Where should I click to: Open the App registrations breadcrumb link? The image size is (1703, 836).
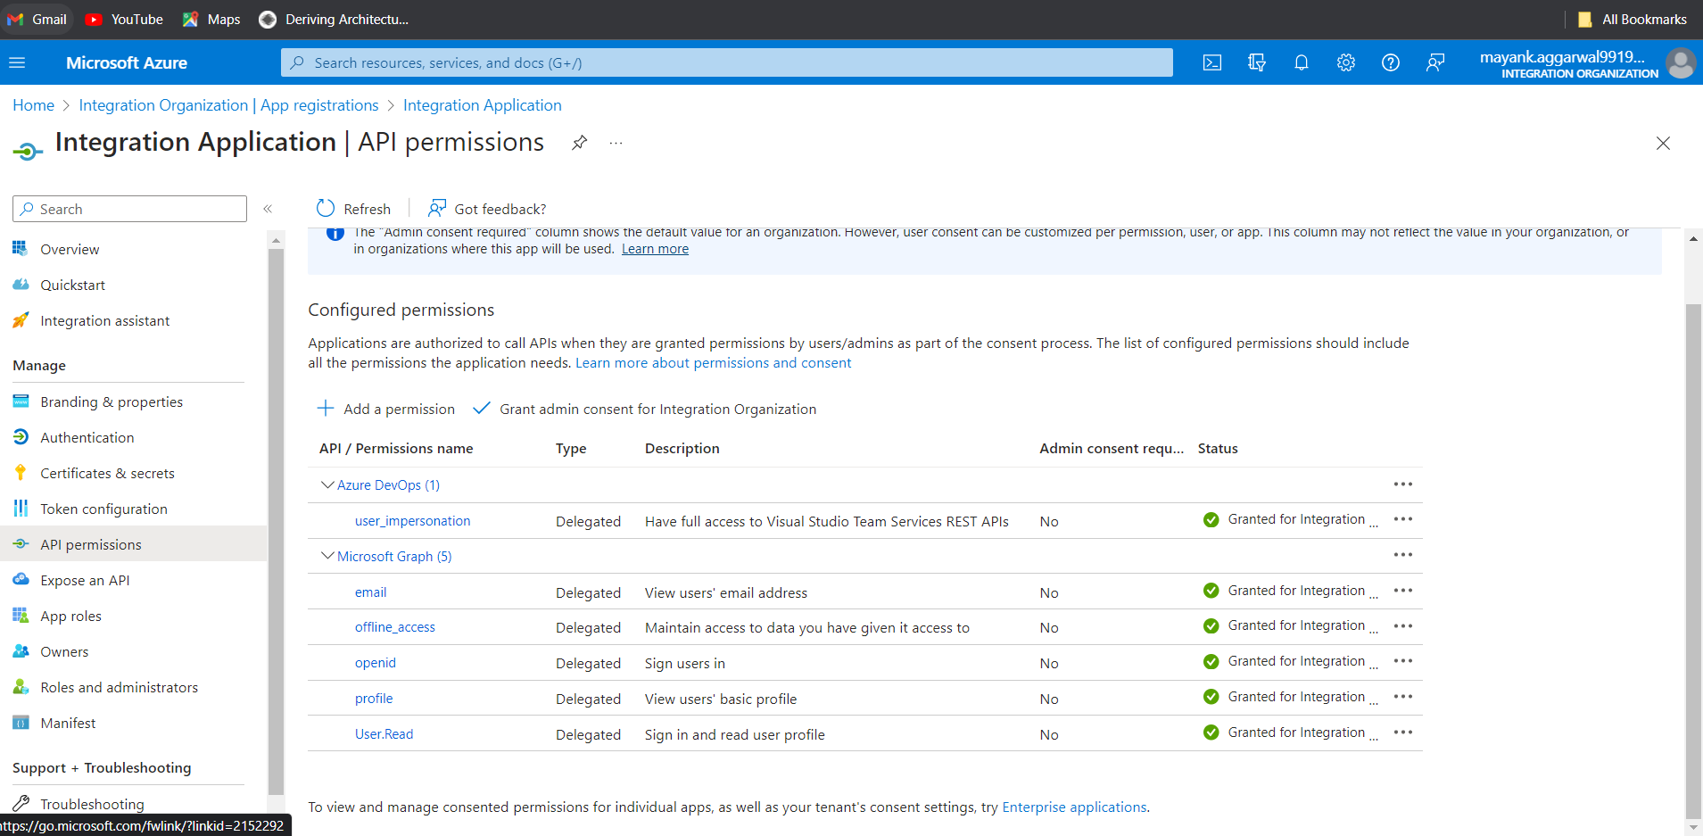228,105
